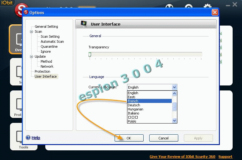The height and width of the screenshot is (160, 242).
Task: Choose Hungarian in language list
Action: point(149,109)
